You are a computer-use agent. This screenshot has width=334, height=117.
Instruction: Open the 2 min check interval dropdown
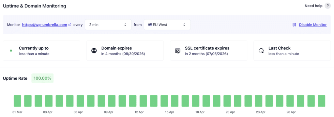coord(108,25)
